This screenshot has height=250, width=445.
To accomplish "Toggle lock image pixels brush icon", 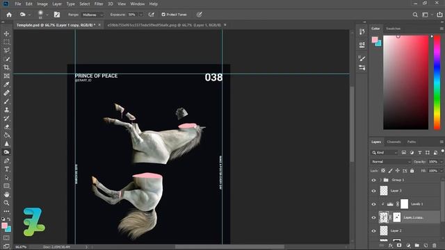I will coord(391,171).
